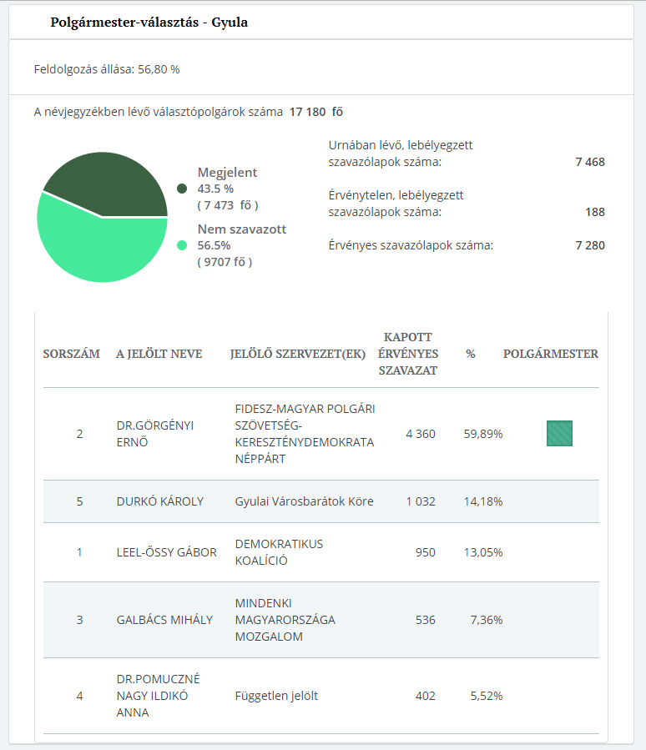Click the Feldolgozás állása 56,80 % text
The width and height of the screenshot is (646, 750).
click(x=107, y=69)
